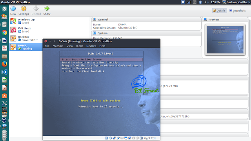The height and width of the screenshot is (141, 251).
Task: Click the optical disk status icon
Action: [110, 138]
